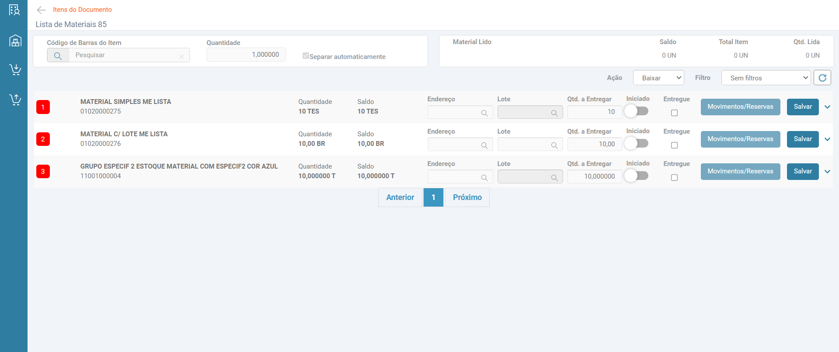Click the back arrow icon
Viewport: 839px width, 352px height.
tap(42, 10)
